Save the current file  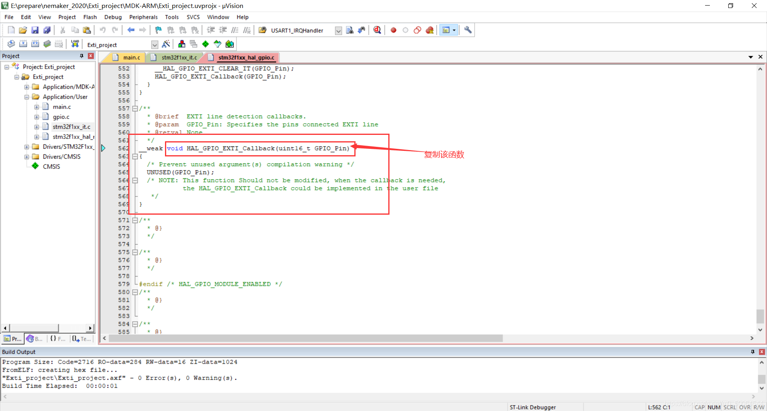35,30
